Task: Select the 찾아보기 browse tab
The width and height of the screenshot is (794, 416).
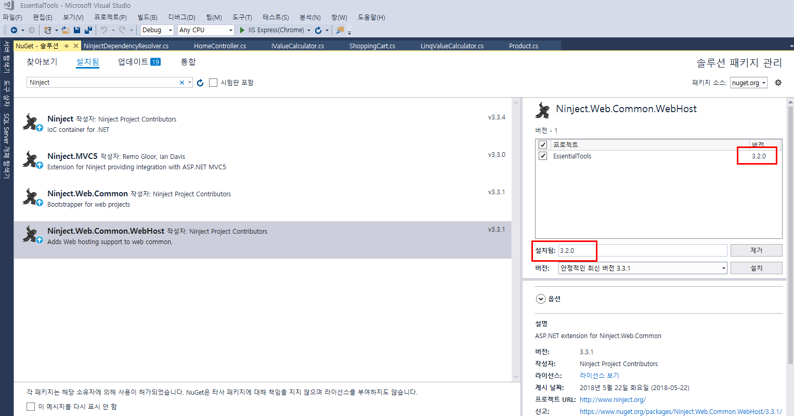Action: (x=42, y=62)
